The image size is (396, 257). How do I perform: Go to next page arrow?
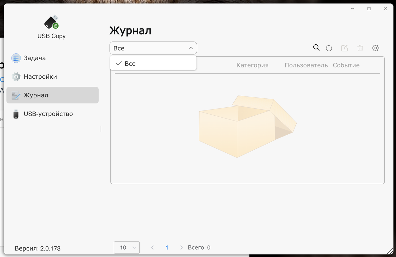[x=181, y=247]
